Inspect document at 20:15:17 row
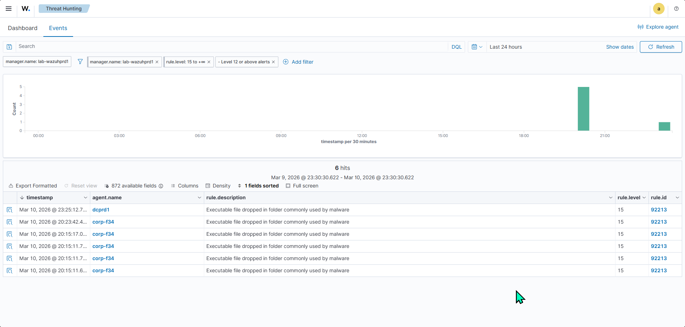685x327 pixels. click(10, 234)
